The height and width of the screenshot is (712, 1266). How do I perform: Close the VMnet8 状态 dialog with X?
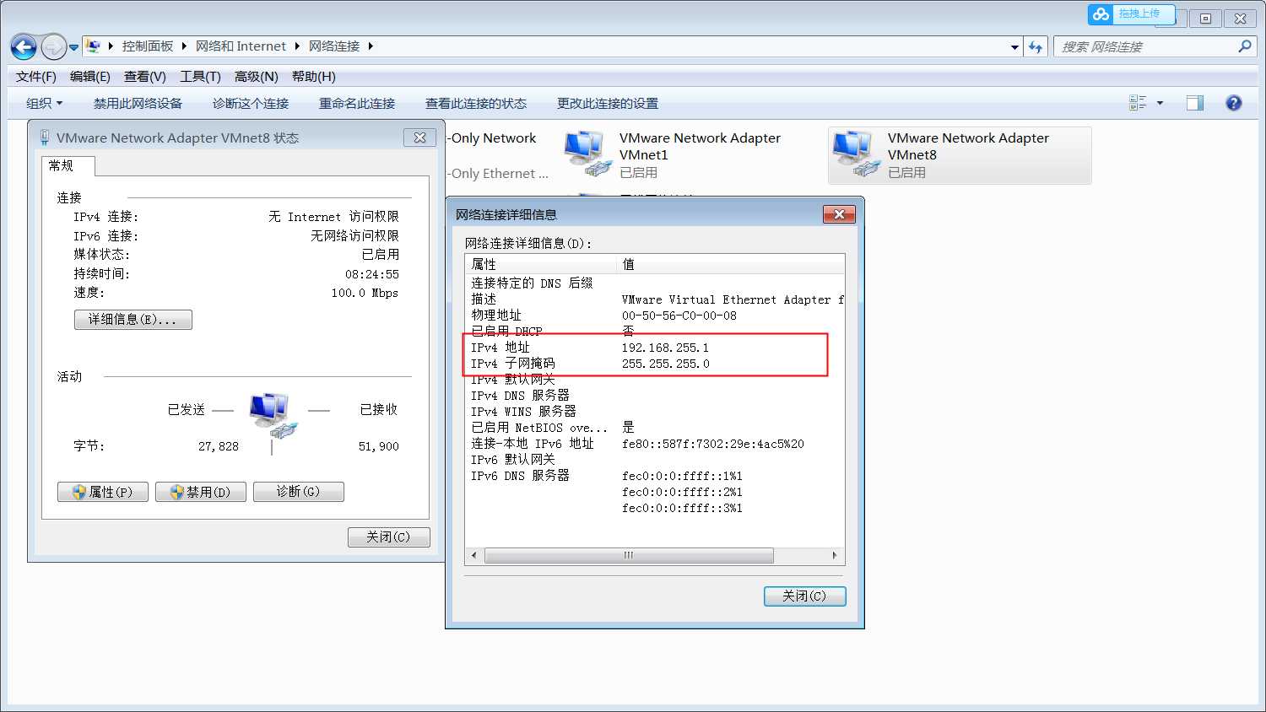(x=419, y=138)
